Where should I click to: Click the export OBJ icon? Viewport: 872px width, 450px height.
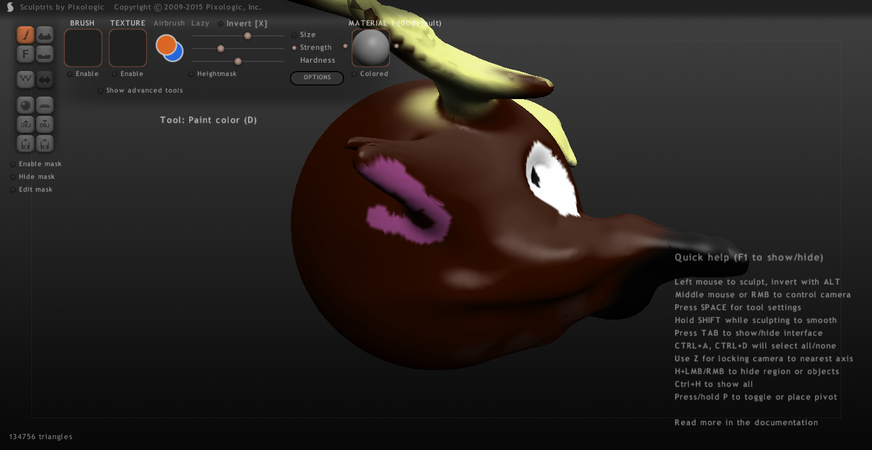click(45, 124)
